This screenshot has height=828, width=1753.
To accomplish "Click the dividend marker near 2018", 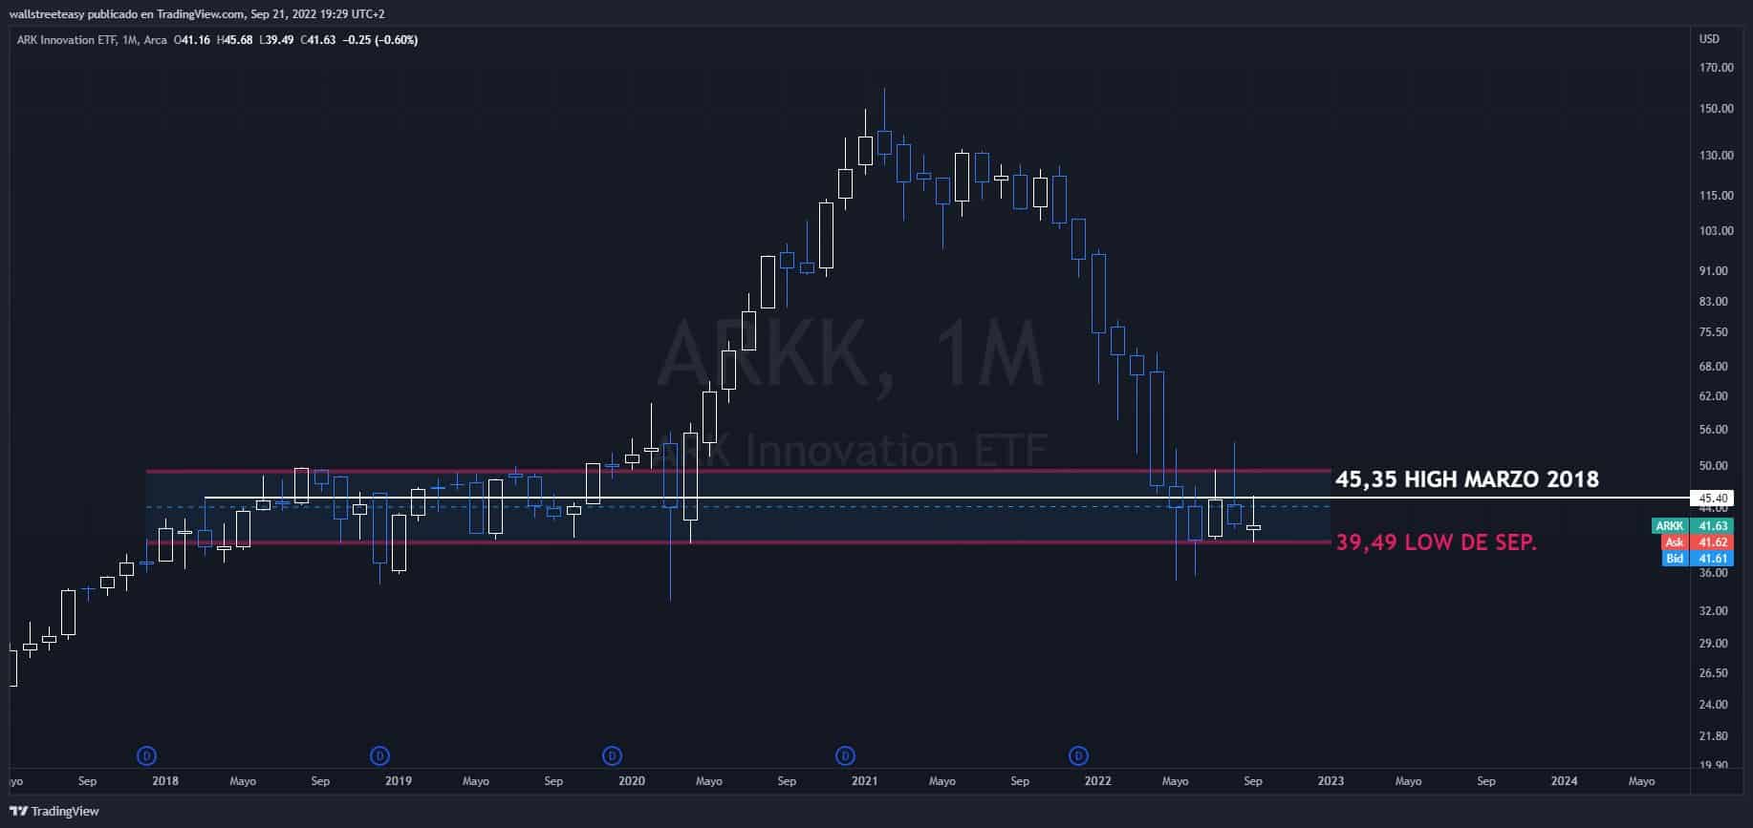I will point(146,756).
